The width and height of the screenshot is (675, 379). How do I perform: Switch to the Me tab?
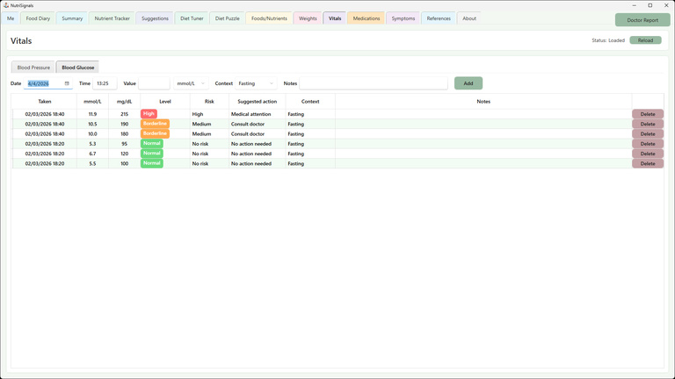11,18
